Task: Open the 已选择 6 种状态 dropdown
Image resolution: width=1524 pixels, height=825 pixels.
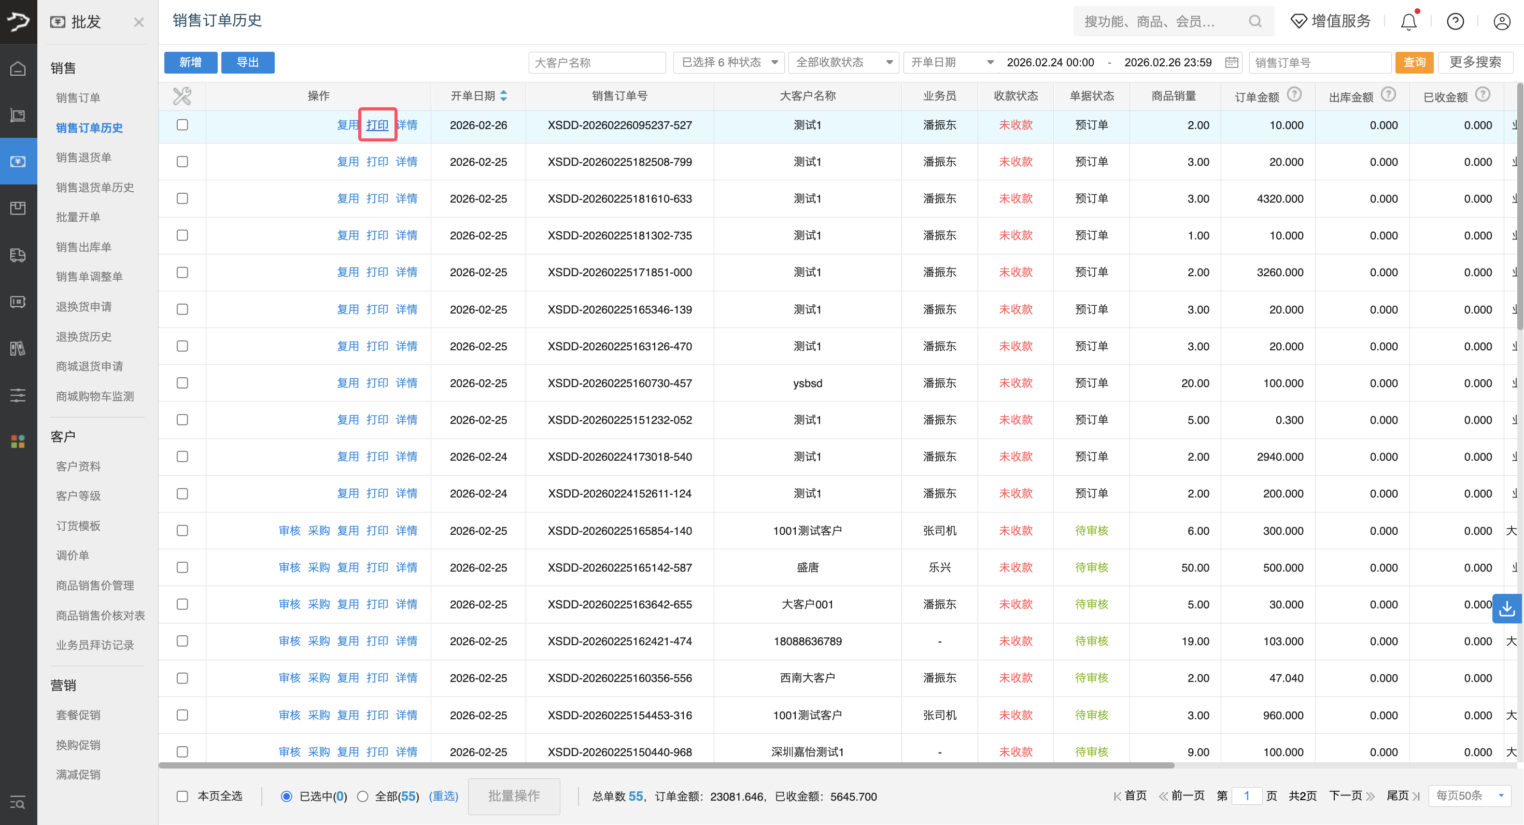Action: coord(728,62)
